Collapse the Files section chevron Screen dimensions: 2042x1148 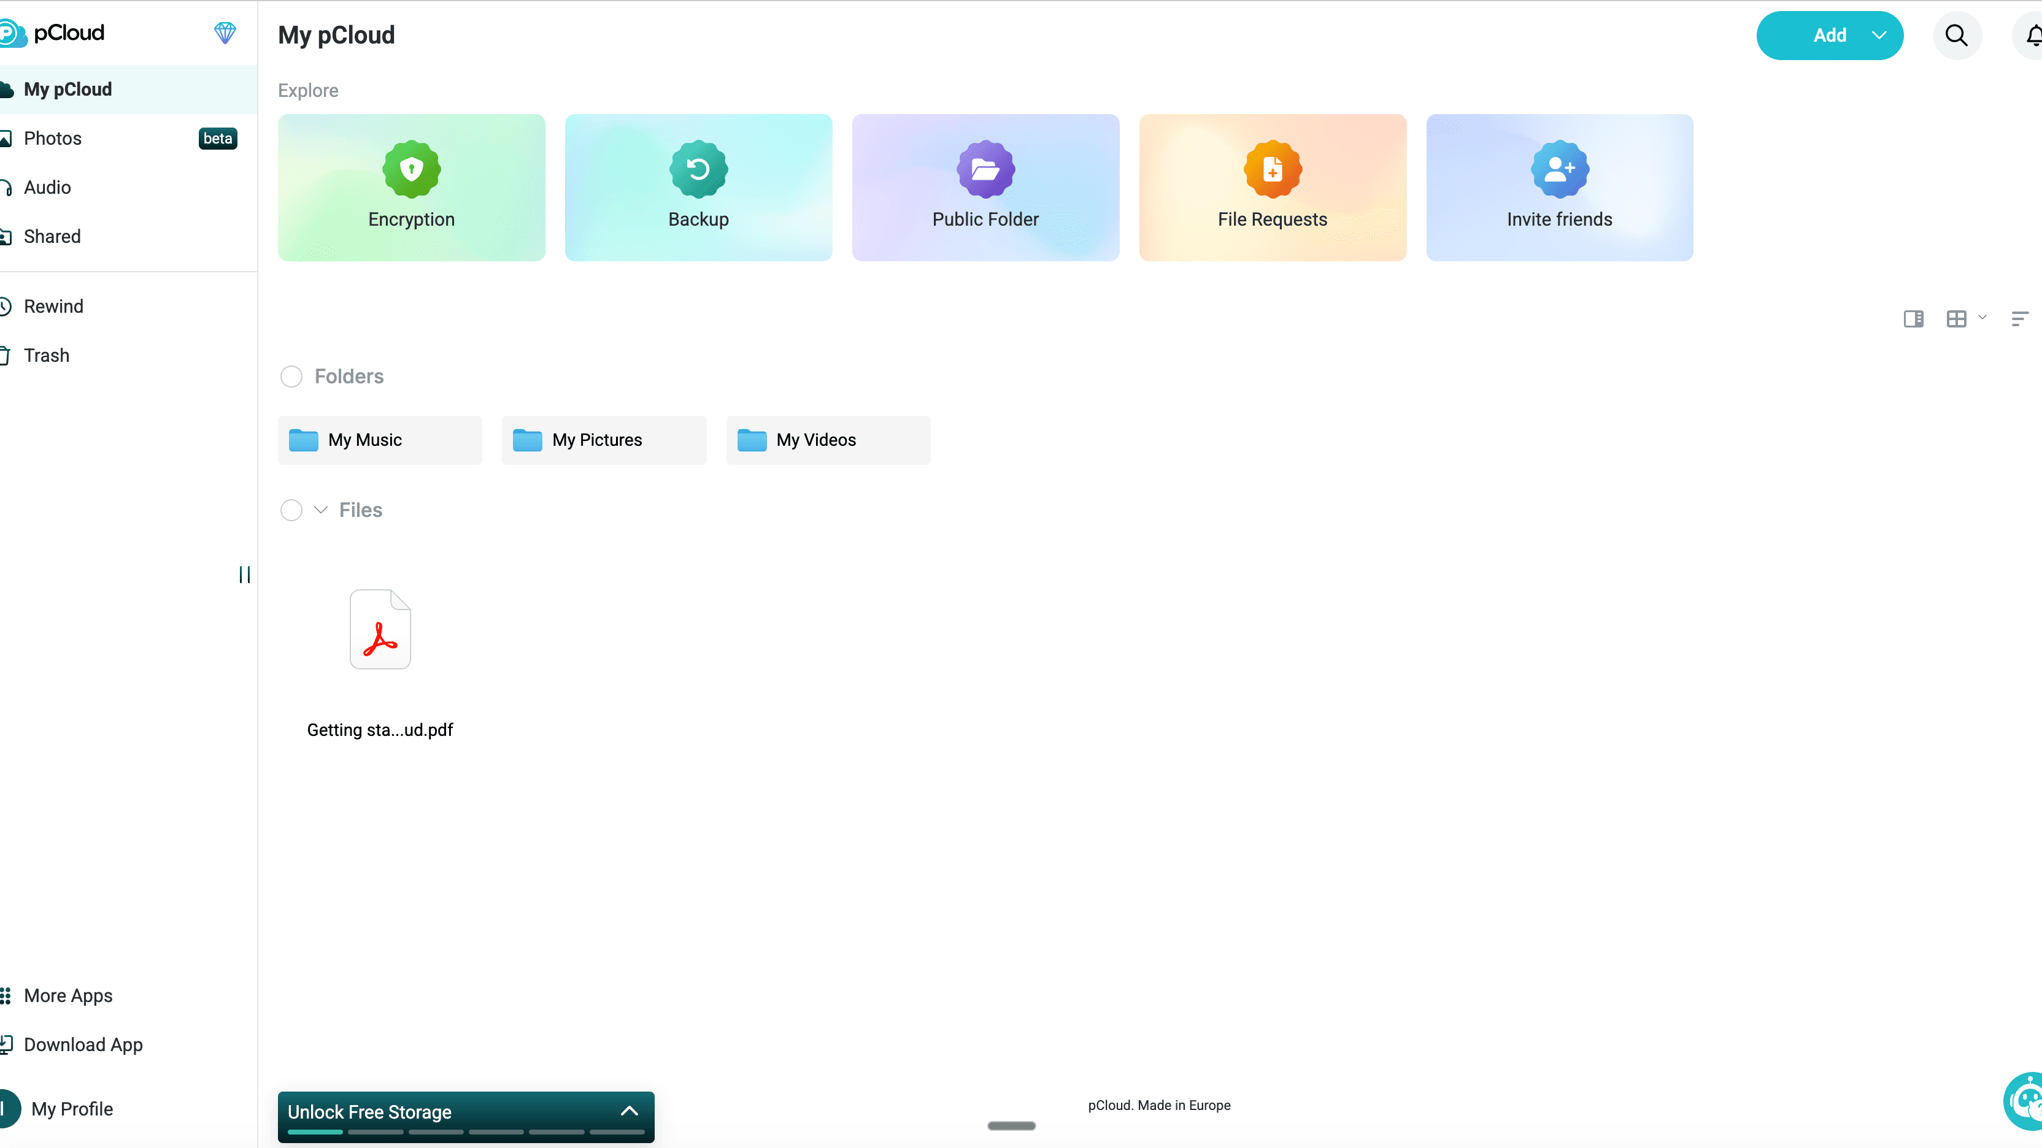[320, 510]
